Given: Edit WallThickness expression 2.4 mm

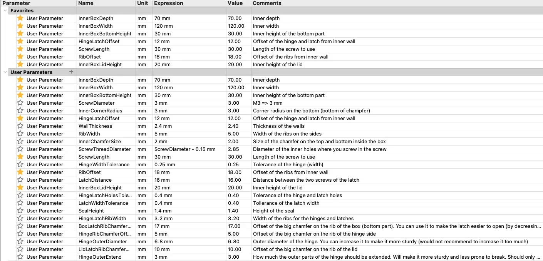Looking at the screenshot, I should pyautogui.click(x=163, y=126).
